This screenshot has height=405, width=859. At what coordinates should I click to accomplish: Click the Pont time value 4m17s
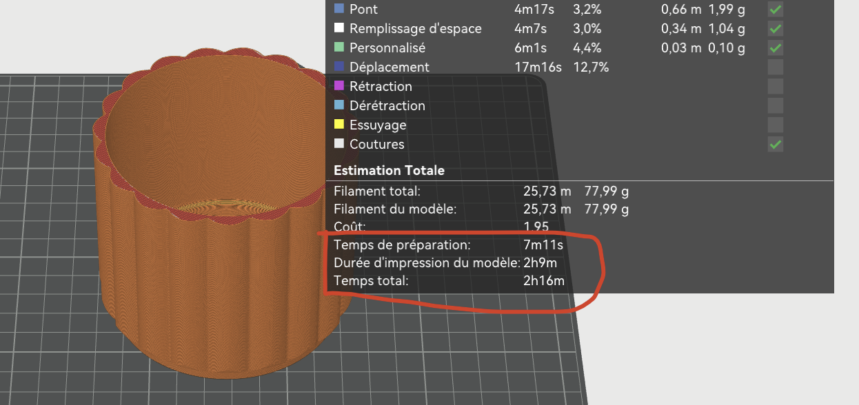tap(533, 10)
